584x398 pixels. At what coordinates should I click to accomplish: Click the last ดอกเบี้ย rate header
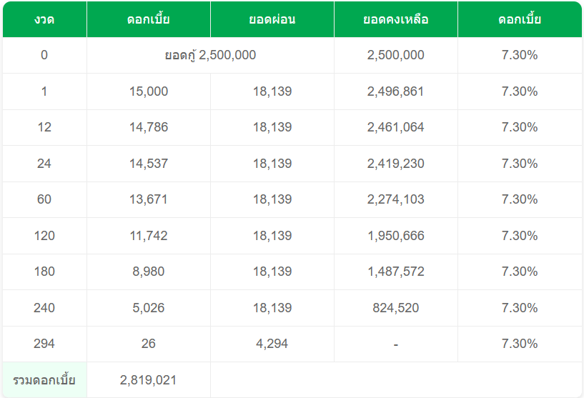point(520,19)
